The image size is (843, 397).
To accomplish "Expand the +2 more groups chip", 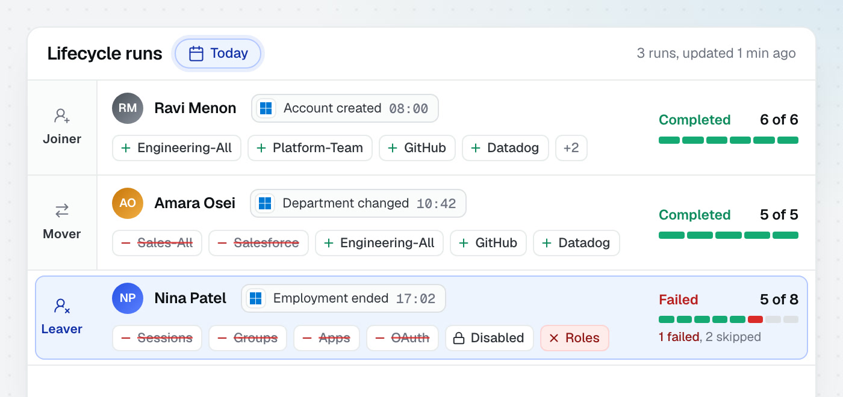I will point(571,148).
